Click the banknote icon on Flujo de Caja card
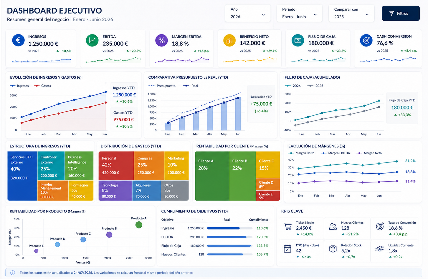The image size is (428, 279). click(298, 40)
